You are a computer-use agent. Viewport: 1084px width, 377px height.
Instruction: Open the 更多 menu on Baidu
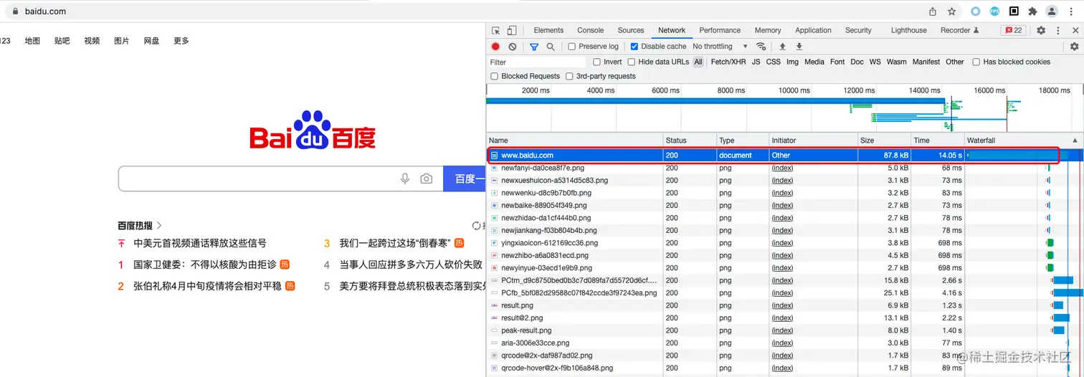tap(181, 41)
